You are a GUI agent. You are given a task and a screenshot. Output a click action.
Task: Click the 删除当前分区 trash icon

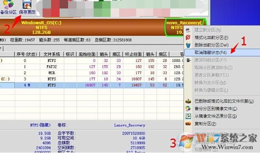coord(188,45)
